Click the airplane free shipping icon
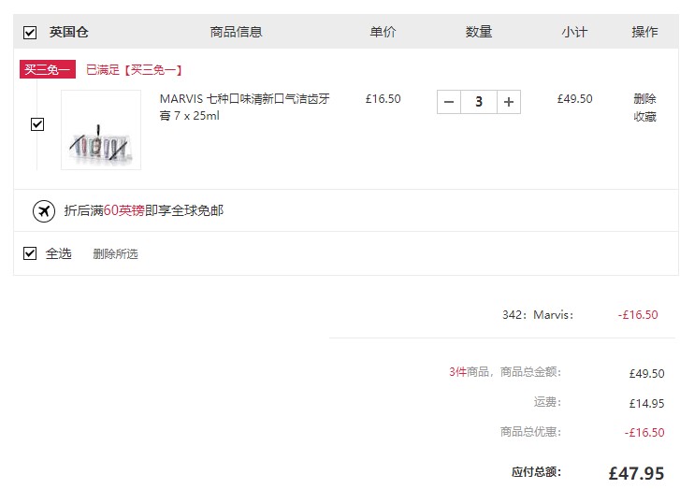The height and width of the screenshot is (489, 680). [x=44, y=211]
